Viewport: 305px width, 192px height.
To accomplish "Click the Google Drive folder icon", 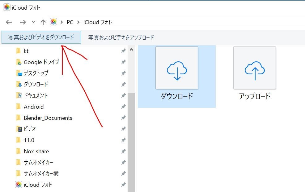I will pyautogui.click(x=19, y=62).
